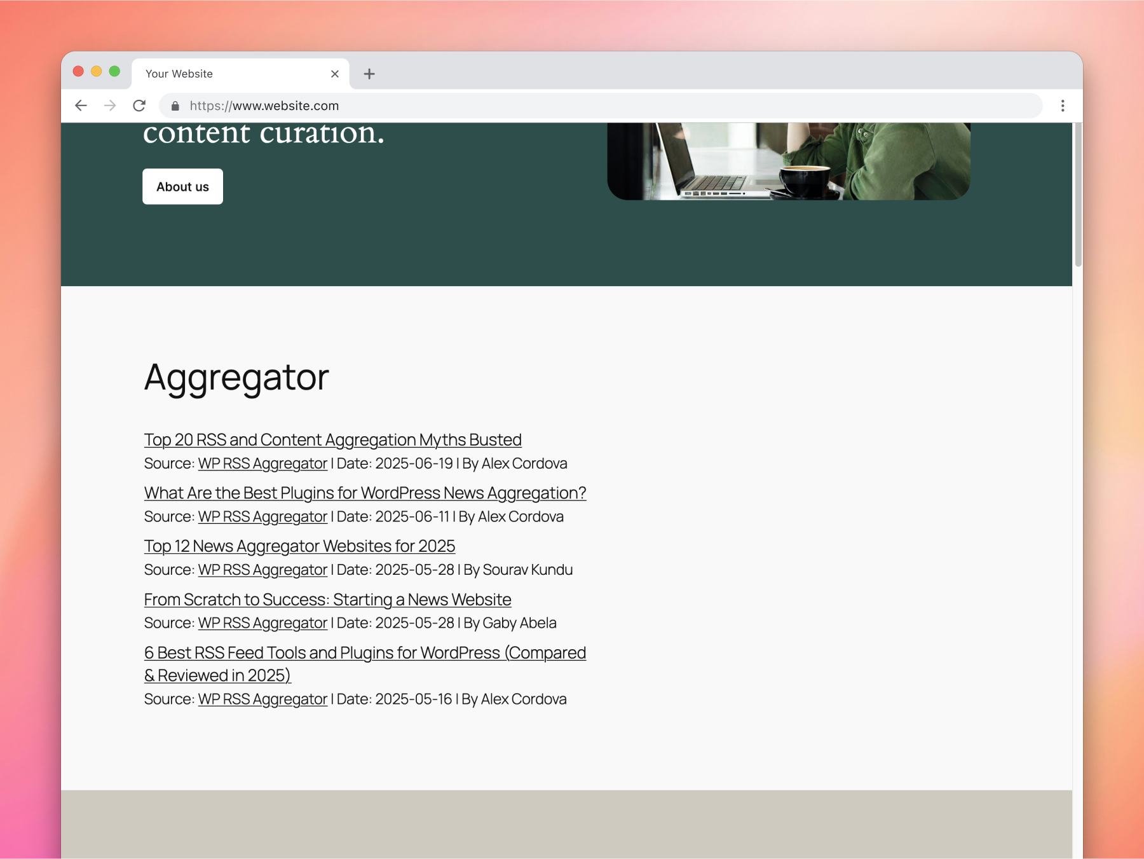This screenshot has width=1144, height=859.
Task: Click the green maximize window button
Action: (114, 71)
